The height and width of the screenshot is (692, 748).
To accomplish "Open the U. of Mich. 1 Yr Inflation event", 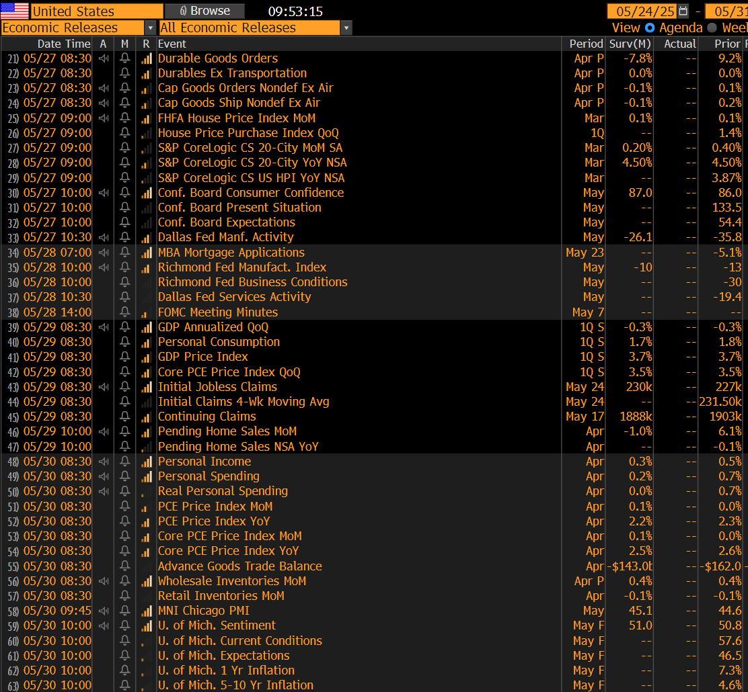I will coord(226,670).
